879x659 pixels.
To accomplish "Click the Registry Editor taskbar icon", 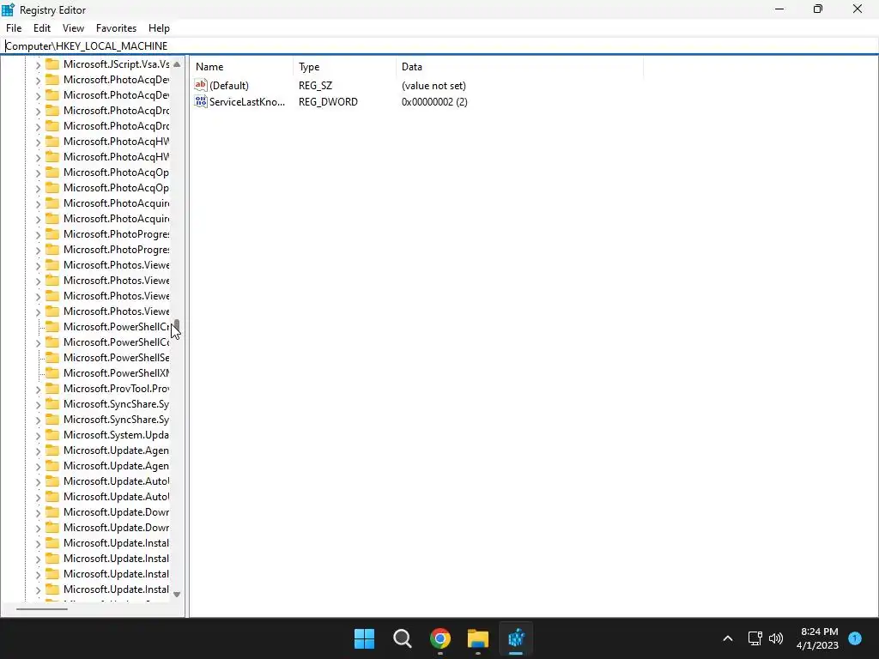I will tap(516, 638).
